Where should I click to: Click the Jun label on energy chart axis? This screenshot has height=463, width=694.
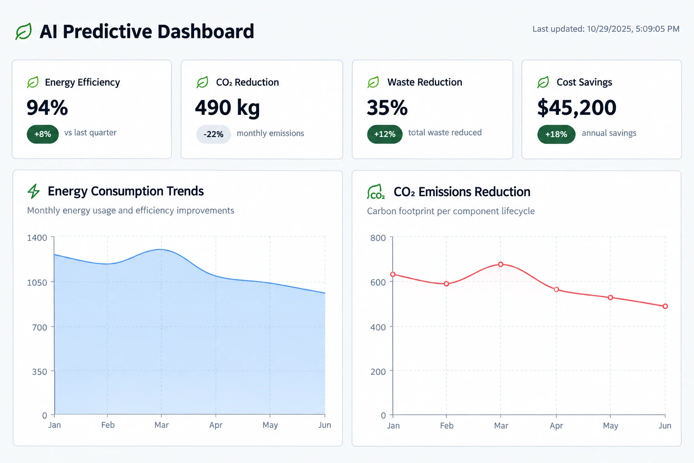click(324, 425)
